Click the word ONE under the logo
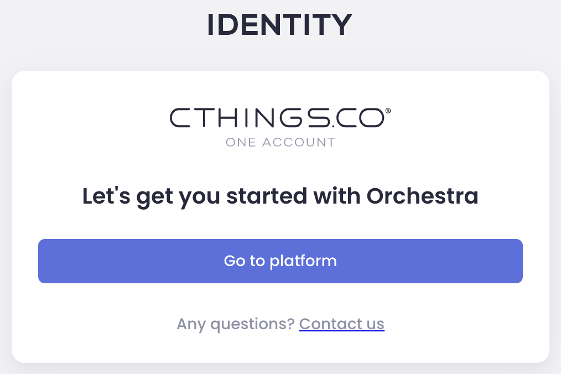This screenshot has height=374, width=561. (240, 142)
